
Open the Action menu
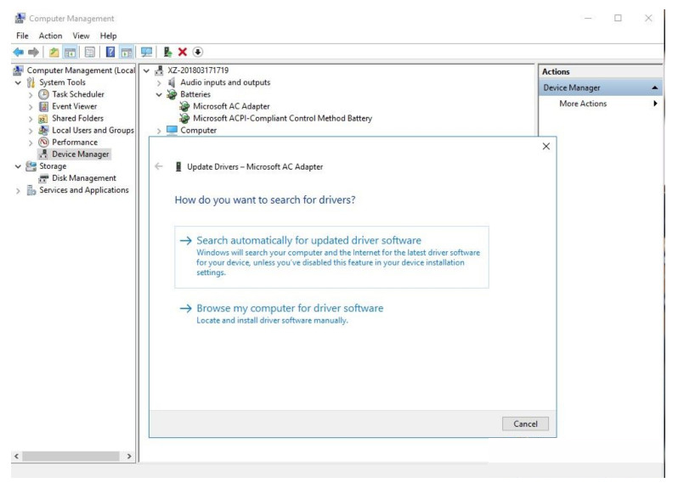point(50,36)
